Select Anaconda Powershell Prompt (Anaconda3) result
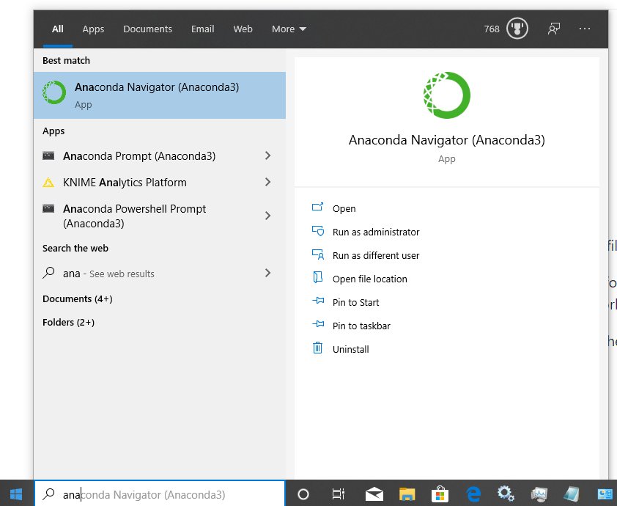Viewport: 617px width, 506px height. (x=160, y=216)
